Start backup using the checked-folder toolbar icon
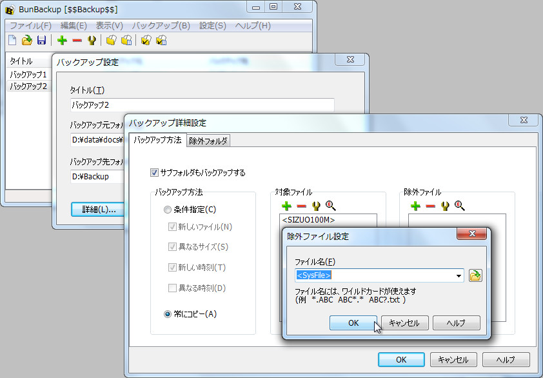Screen dimensions: 543x378 (x=144, y=40)
